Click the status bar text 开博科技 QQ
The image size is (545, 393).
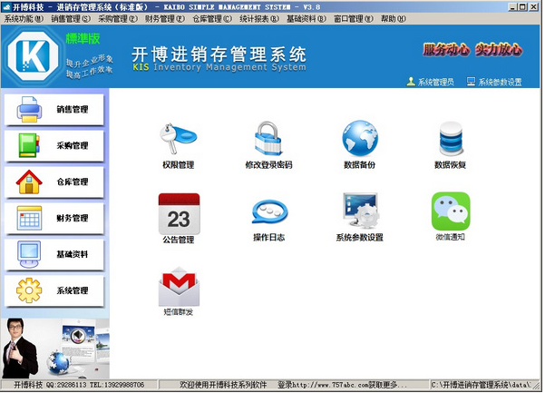click(79, 385)
